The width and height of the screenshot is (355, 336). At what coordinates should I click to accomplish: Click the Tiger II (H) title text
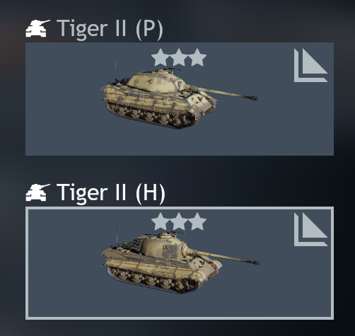pos(111,193)
